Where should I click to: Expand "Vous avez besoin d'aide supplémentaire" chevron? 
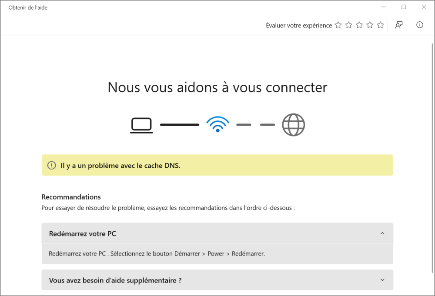(x=382, y=280)
